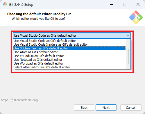The image size is (145, 114).
Task: Select Use Wordpad as Git's default editor
Action: coord(69,63)
